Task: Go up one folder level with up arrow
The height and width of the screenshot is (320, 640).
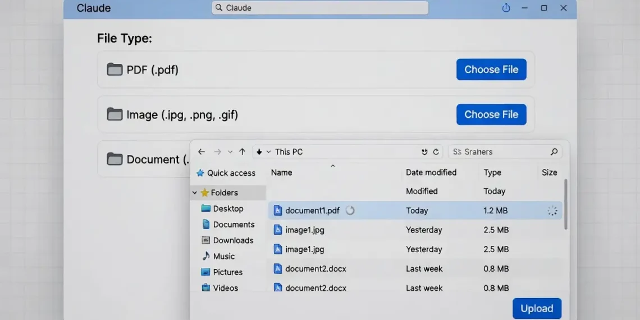Action: (x=243, y=152)
